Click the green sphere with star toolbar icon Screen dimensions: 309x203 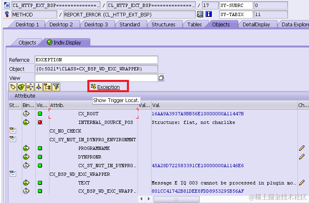21,86
